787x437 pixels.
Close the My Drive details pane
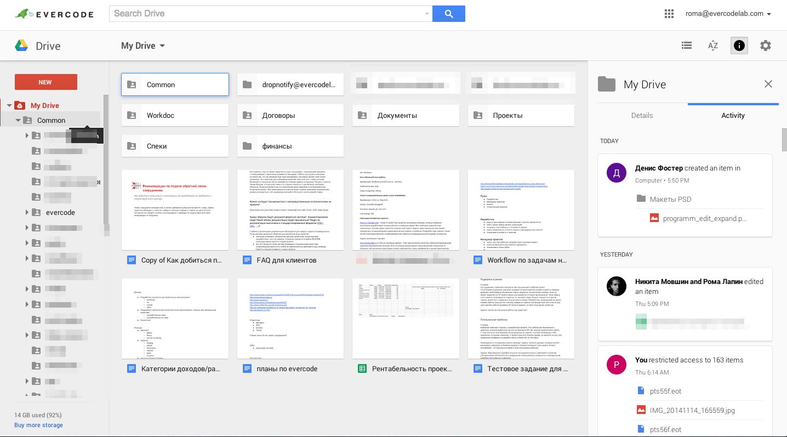pos(768,84)
